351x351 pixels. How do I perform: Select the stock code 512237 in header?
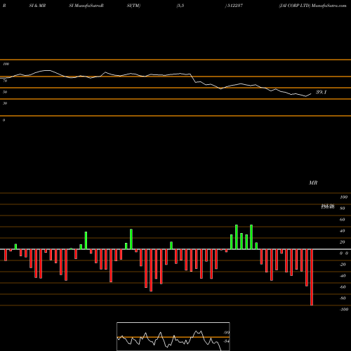234,6
